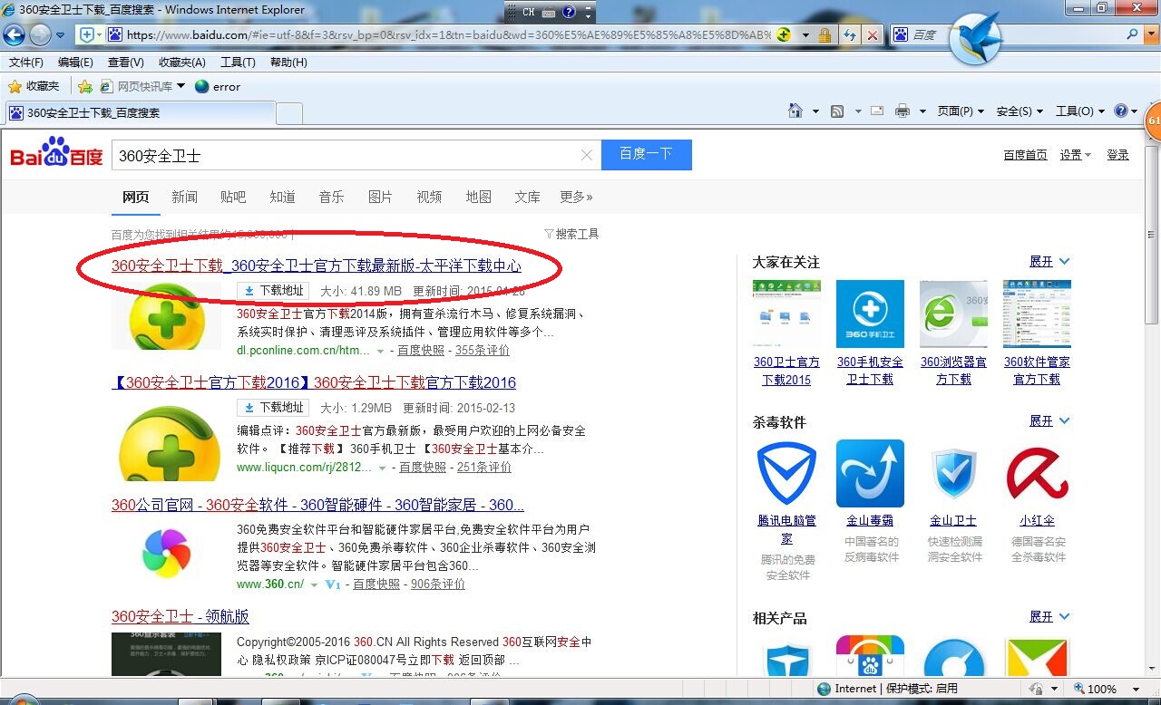Click the 小红伞 red umbrella icon
This screenshot has height=705, width=1161.
click(1037, 473)
